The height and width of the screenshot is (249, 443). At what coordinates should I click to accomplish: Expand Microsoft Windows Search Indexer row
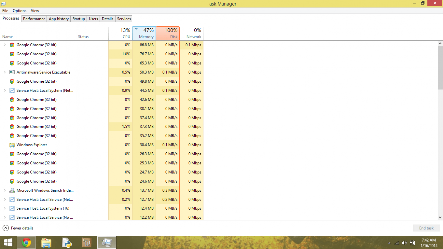5,190
